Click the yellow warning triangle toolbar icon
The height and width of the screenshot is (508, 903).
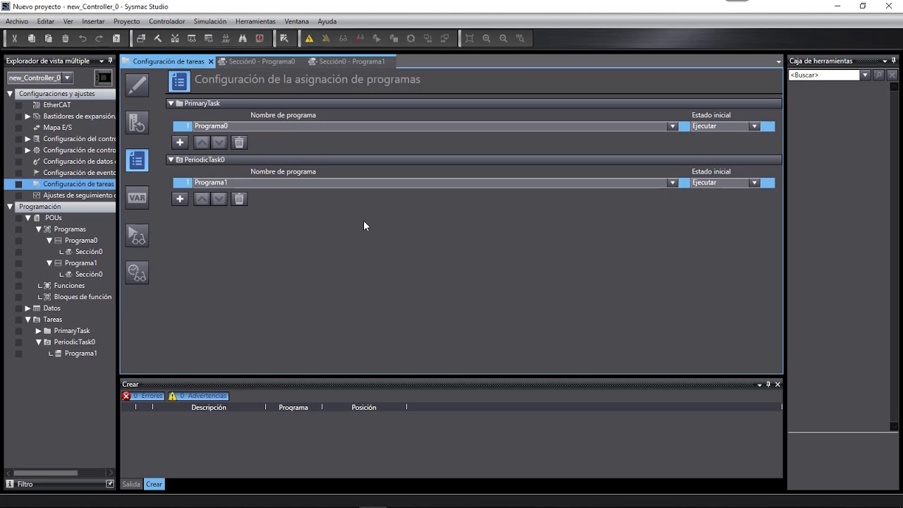(x=309, y=39)
